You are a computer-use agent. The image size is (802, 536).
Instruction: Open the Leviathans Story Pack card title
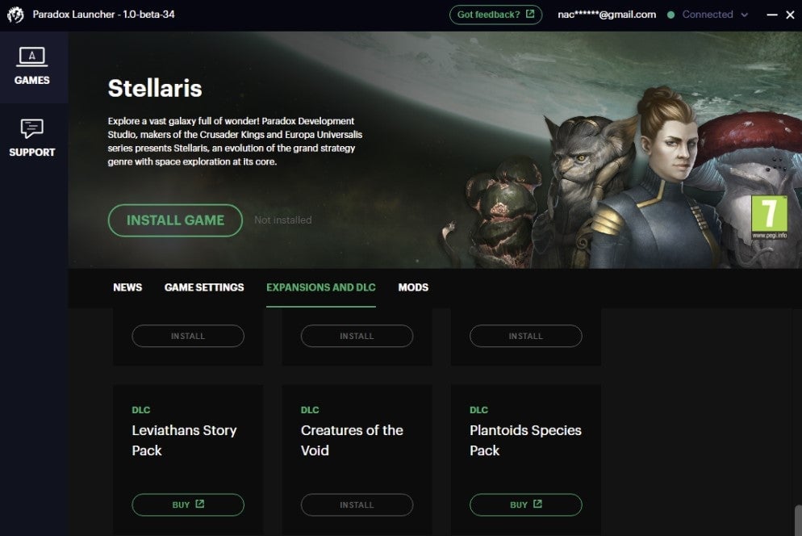point(184,440)
